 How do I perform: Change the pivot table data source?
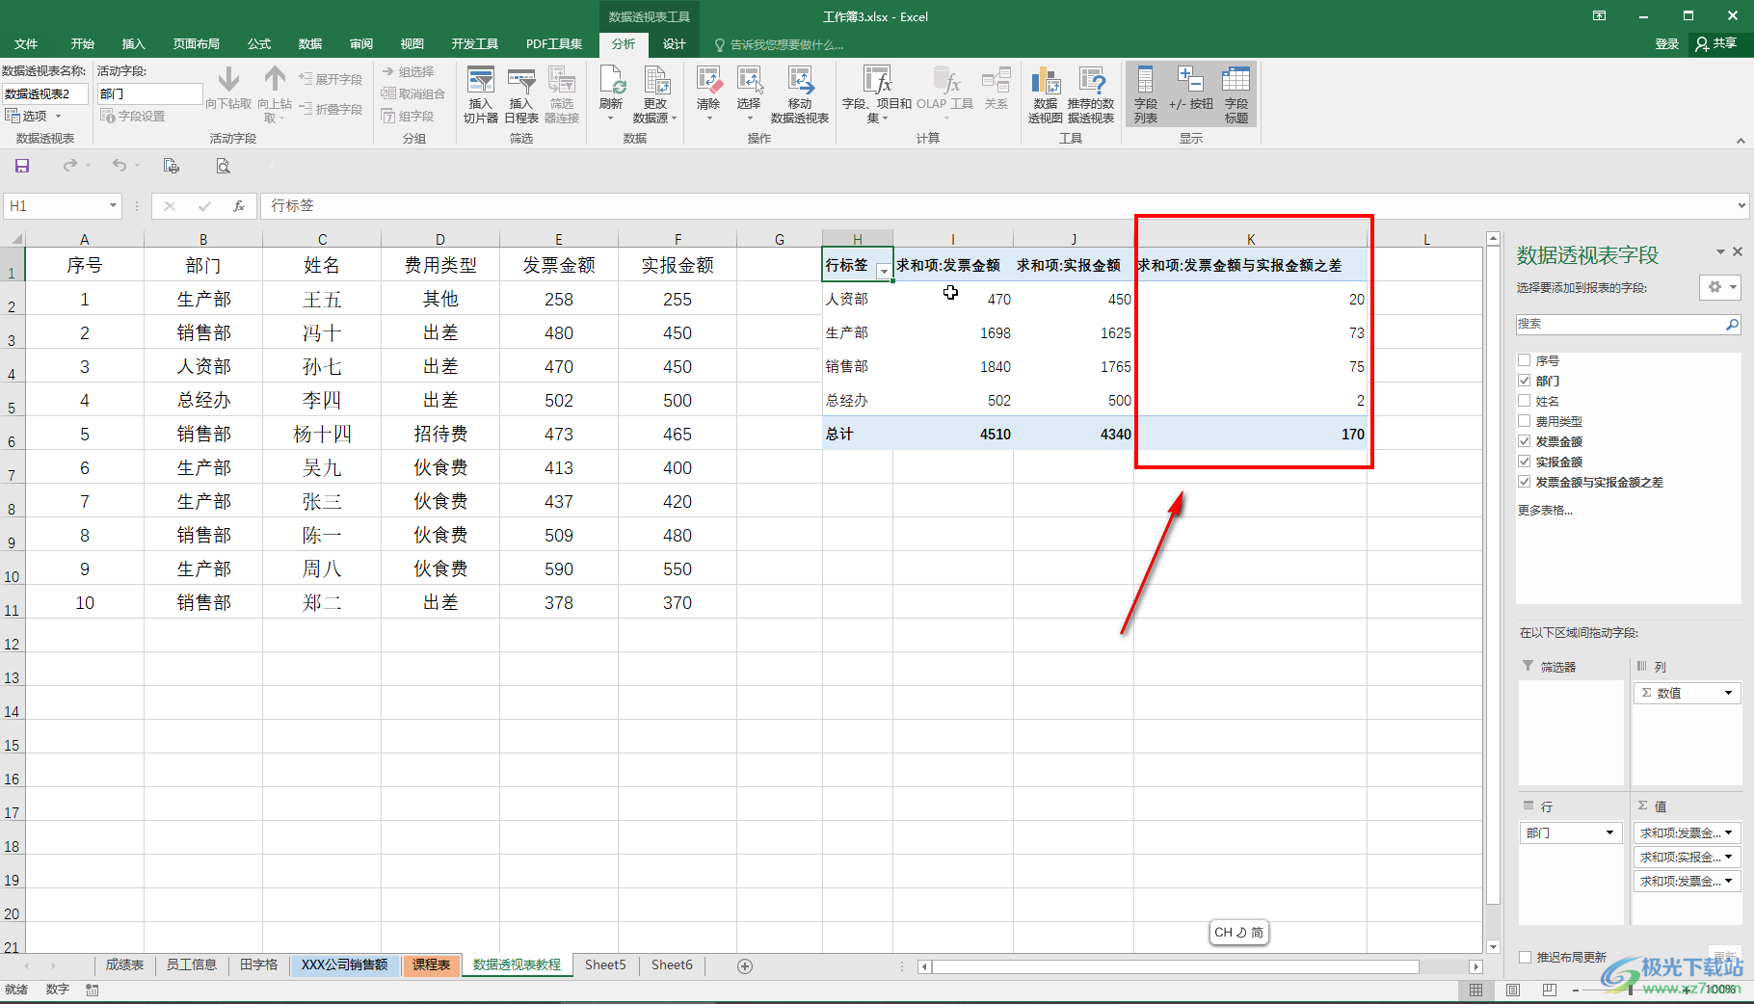click(x=655, y=94)
